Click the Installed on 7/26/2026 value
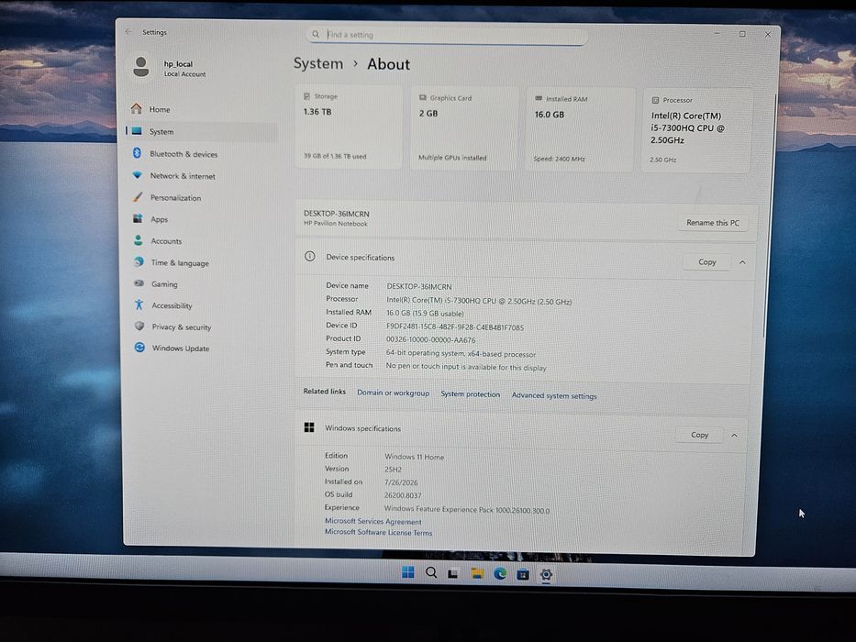This screenshot has width=856, height=642. 401,482
